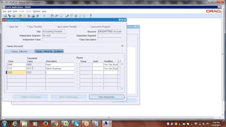The width and height of the screenshot is (226, 127).
Task: Click the Move Child Ranges button
Action: [69, 97]
